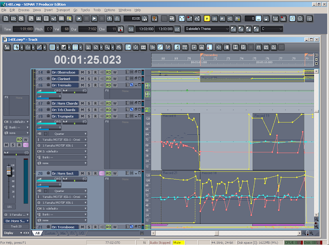
Task: Click the Open File folder icon
Action: [13, 19]
